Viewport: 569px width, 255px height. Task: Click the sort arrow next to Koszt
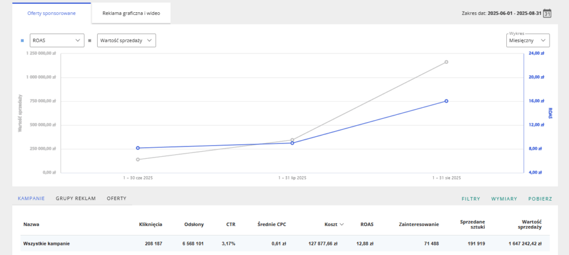coord(341,224)
